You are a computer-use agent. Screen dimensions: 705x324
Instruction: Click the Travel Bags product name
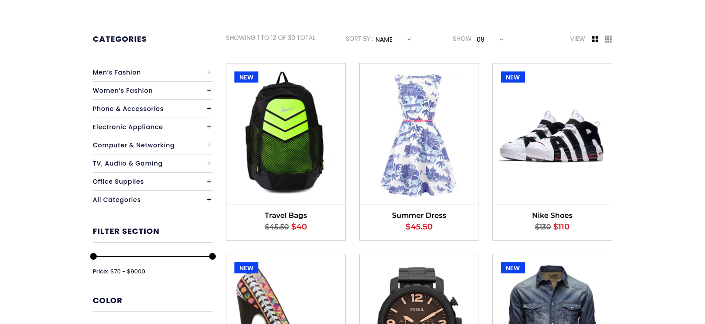286,215
